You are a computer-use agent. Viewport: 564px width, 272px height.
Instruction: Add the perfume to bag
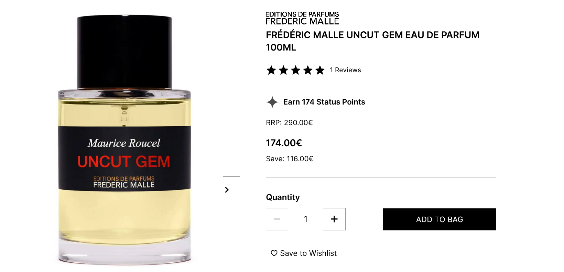(440, 219)
